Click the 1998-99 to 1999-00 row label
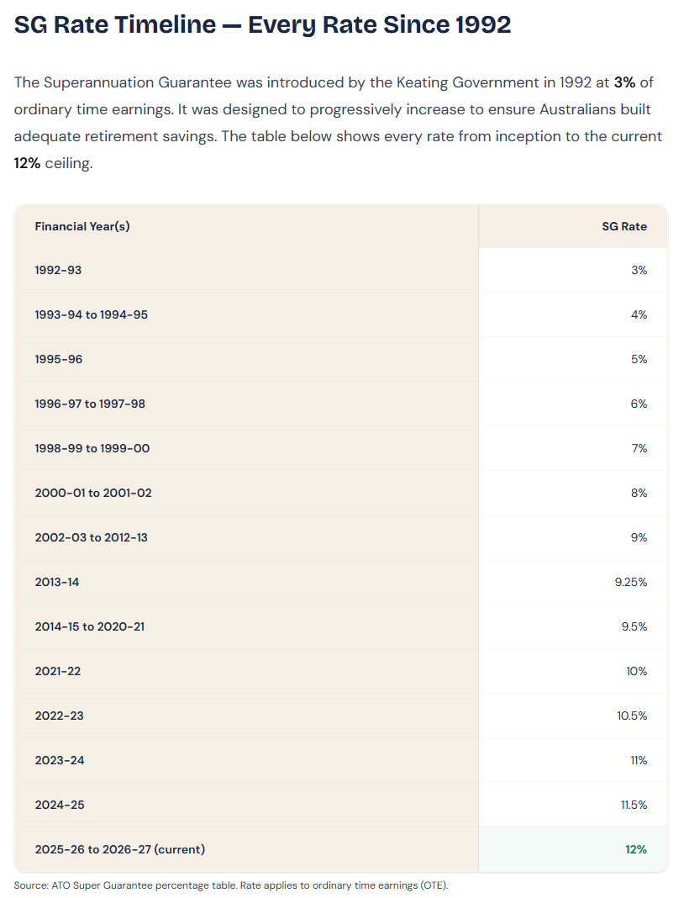The width and height of the screenshot is (684, 898). pos(92,448)
